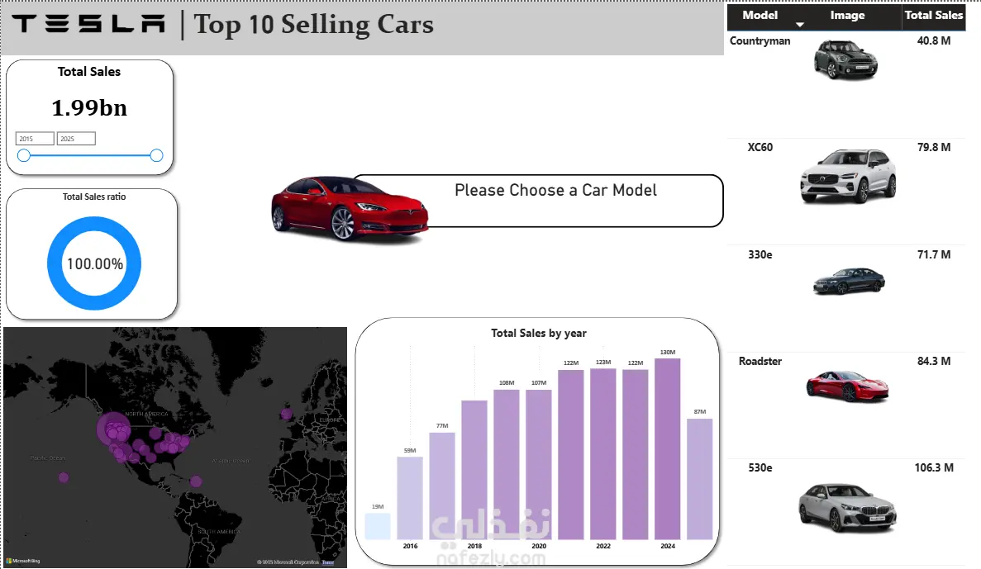Click the Image column header
This screenshot has height=569, width=981.
click(x=847, y=15)
